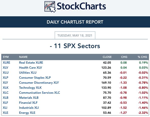The height and width of the screenshot is (117, 150).
Task: Open Consumer Discretionary XLY link
Action: [39, 83]
